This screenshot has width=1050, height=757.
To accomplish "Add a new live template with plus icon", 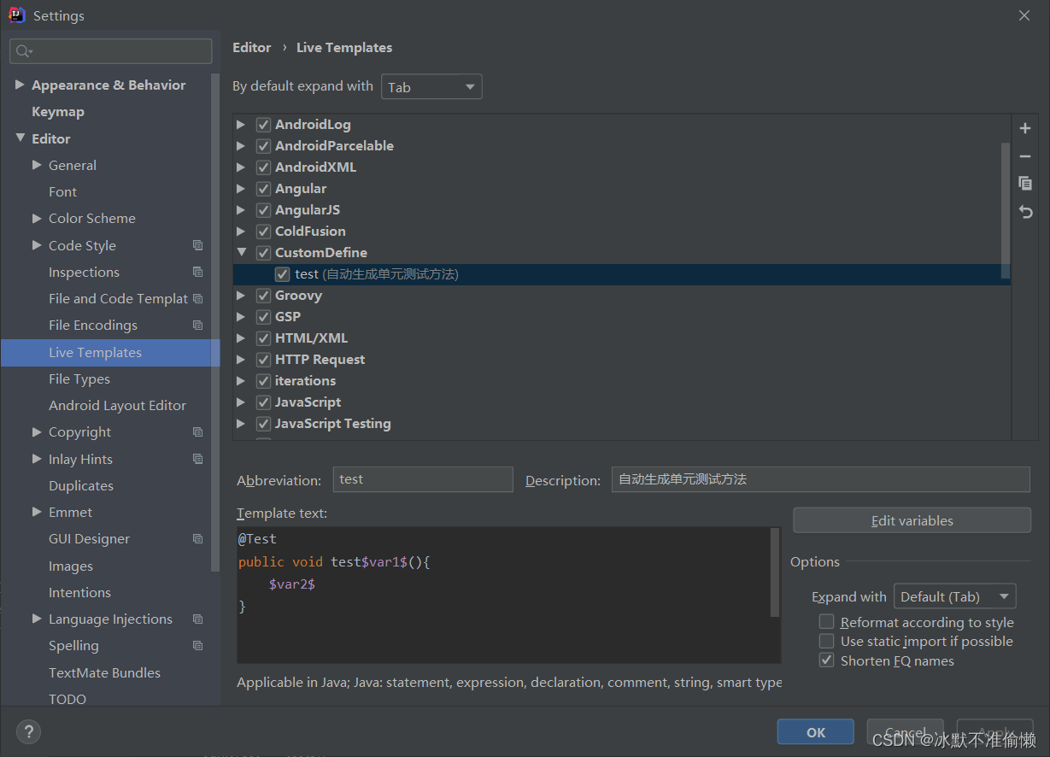I will 1025,129.
